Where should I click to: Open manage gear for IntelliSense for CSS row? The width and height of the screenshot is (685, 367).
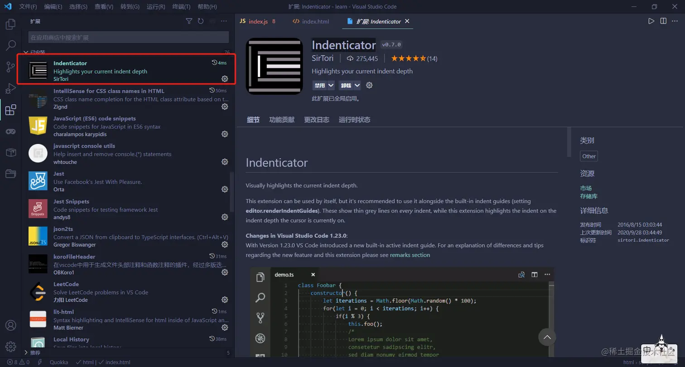pos(225,107)
